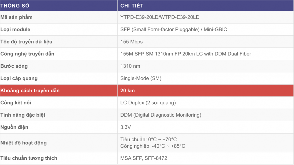Click the SFP Mini-GBIC module type value

click(x=174, y=30)
